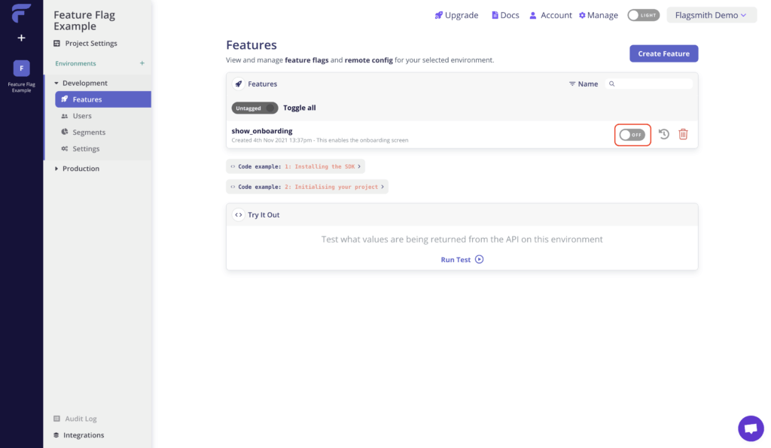771x448 pixels.
Task: Collapse the Development environment
Action: (x=81, y=83)
